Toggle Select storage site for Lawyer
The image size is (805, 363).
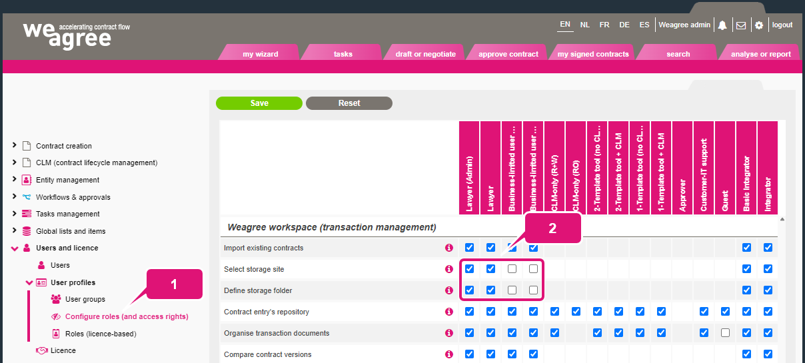click(x=491, y=269)
